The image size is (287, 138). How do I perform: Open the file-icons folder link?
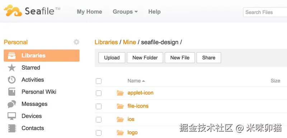coord(138,106)
